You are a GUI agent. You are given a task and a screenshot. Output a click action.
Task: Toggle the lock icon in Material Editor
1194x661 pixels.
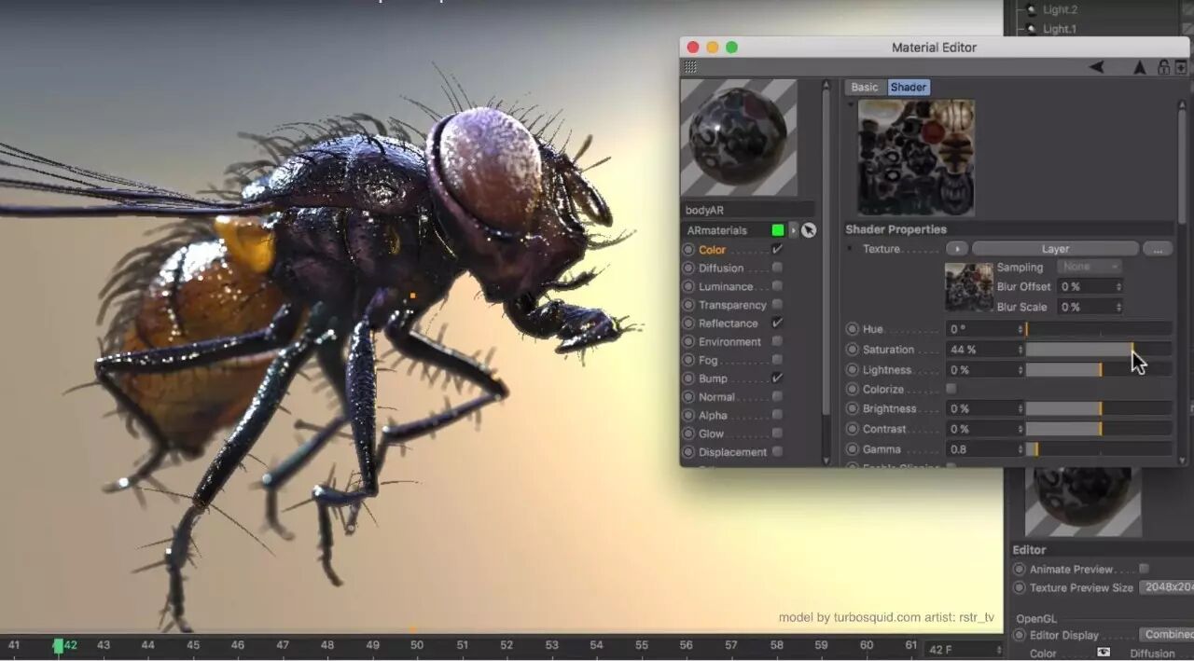pyautogui.click(x=1163, y=67)
